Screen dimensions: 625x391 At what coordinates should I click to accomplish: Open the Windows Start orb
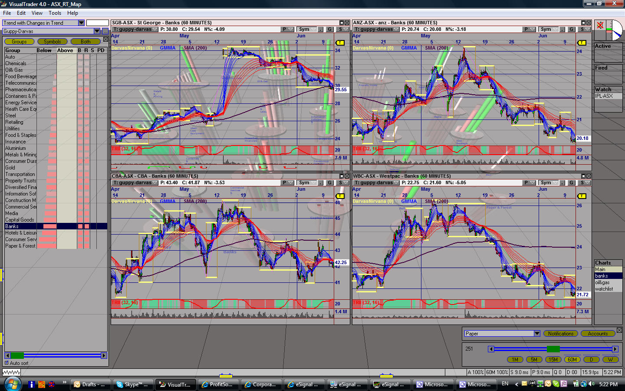click(13, 384)
